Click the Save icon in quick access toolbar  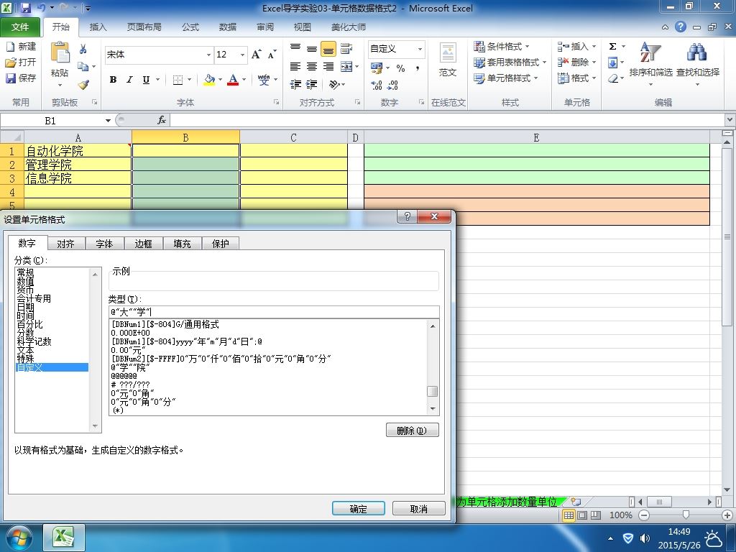26,8
